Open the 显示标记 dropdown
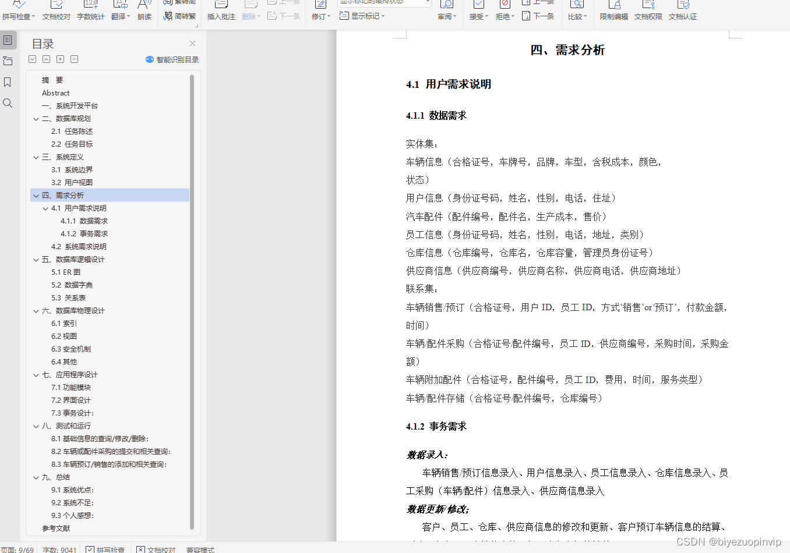The image size is (790, 553). [x=362, y=16]
